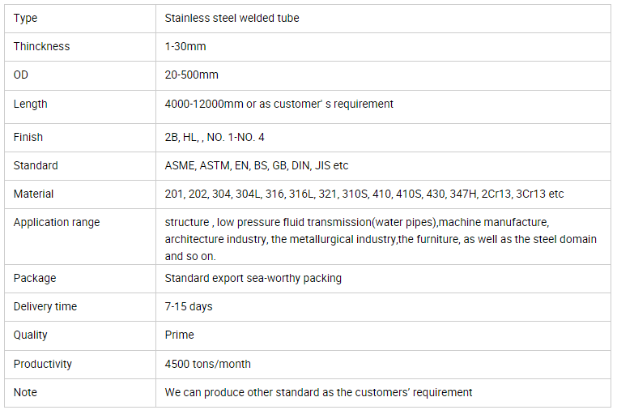Select the 'Stainless steel welded tube' text
Viewport: 617px width, 410px height.
(x=232, y=18)
